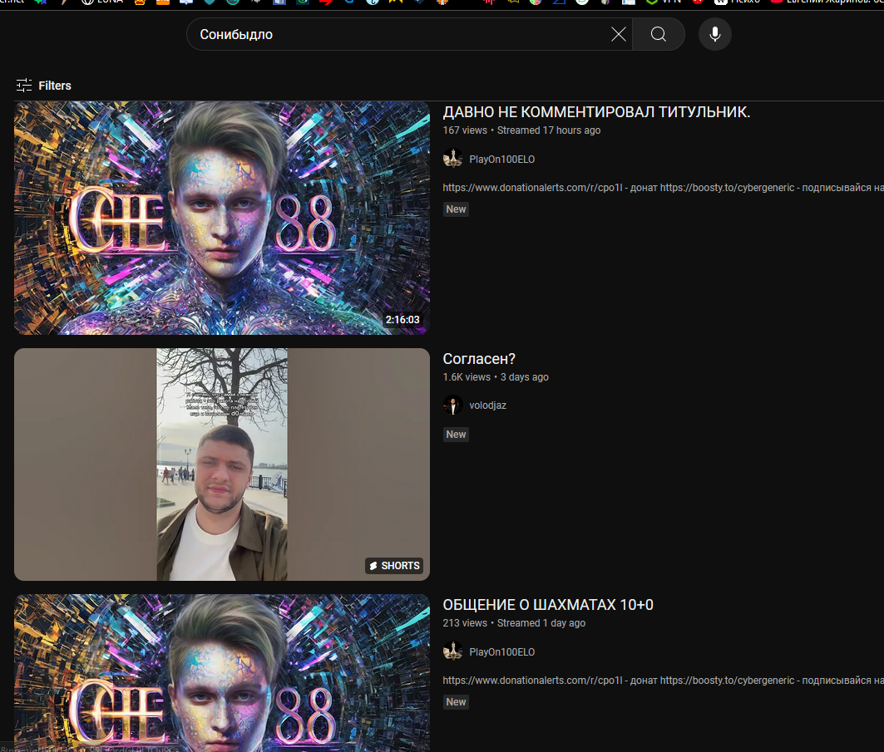Image resolution: width=884 pixels, height=752 pixels.
Task: Open the video ДАВНО НЕ КОММЕНТИРОВАЛ ТИТУЛЬНИК.
Action: (x=596, y=112)
